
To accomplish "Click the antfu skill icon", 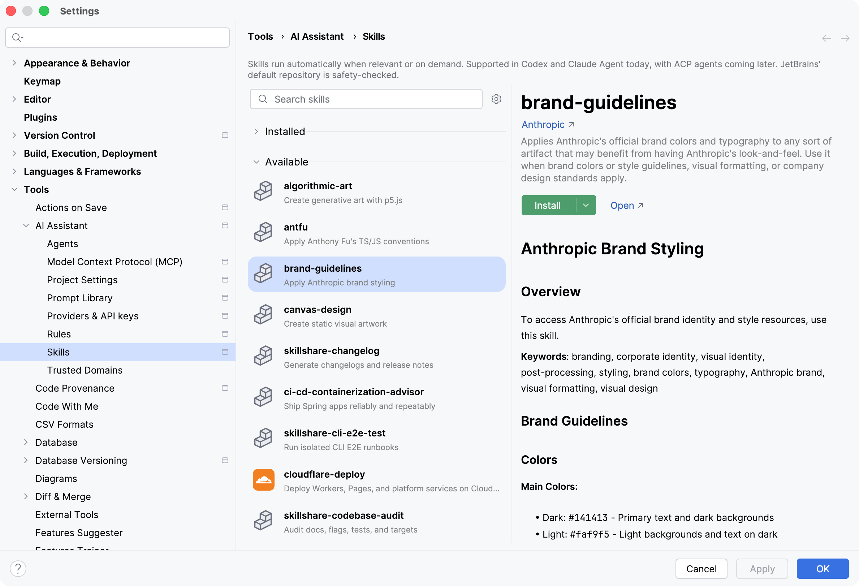I will (263, 232).
